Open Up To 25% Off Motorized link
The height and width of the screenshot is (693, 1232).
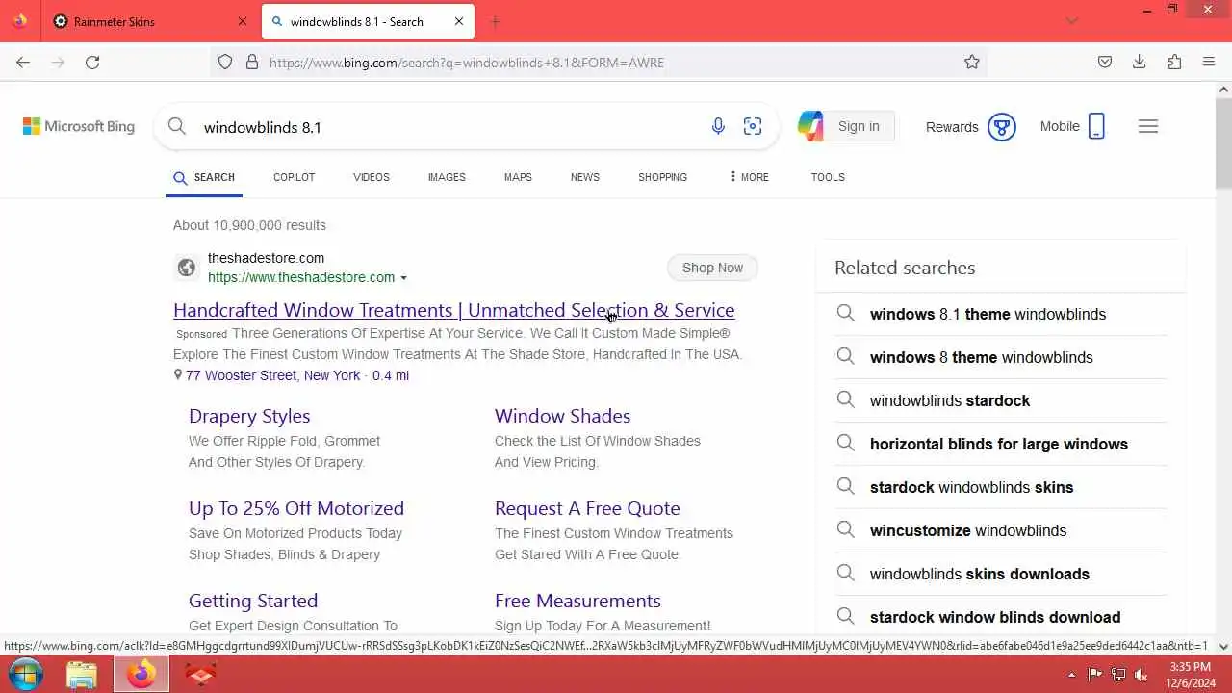point(296,508)
